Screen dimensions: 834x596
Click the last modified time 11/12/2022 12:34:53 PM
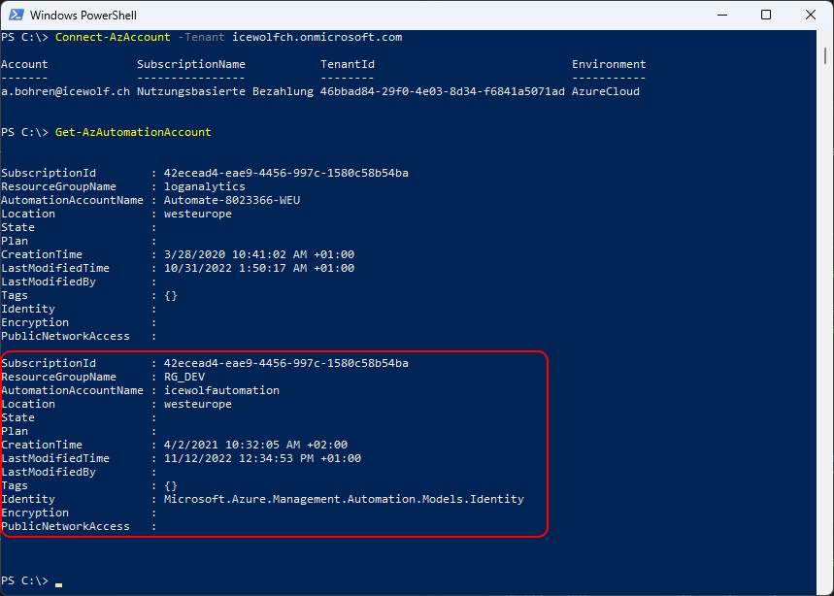239,459
